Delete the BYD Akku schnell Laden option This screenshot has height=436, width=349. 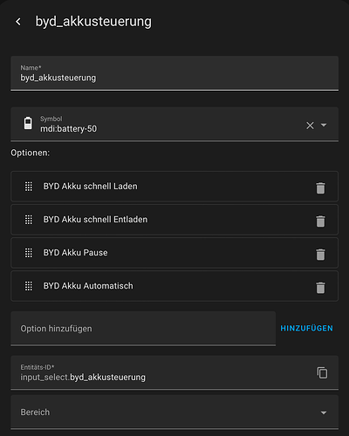(x=320, y=188)
